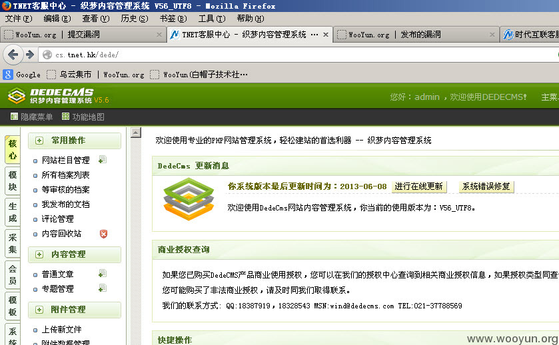This screenshot has width=559, height=345.
Task: Open the 历史 menu
Action: 135,19
